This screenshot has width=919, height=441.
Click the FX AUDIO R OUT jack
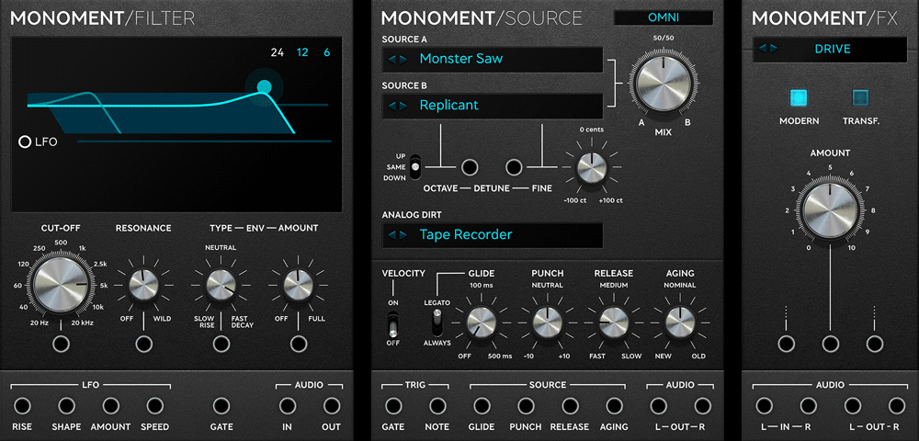[896, 406]
